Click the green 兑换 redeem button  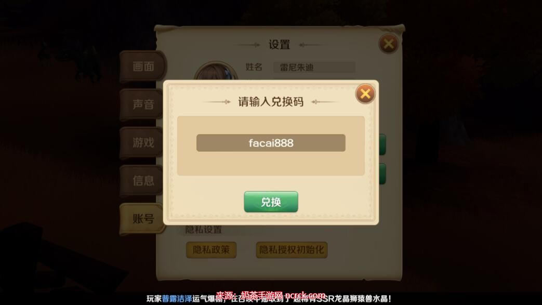pyautogui.click(x=271, y=202)
